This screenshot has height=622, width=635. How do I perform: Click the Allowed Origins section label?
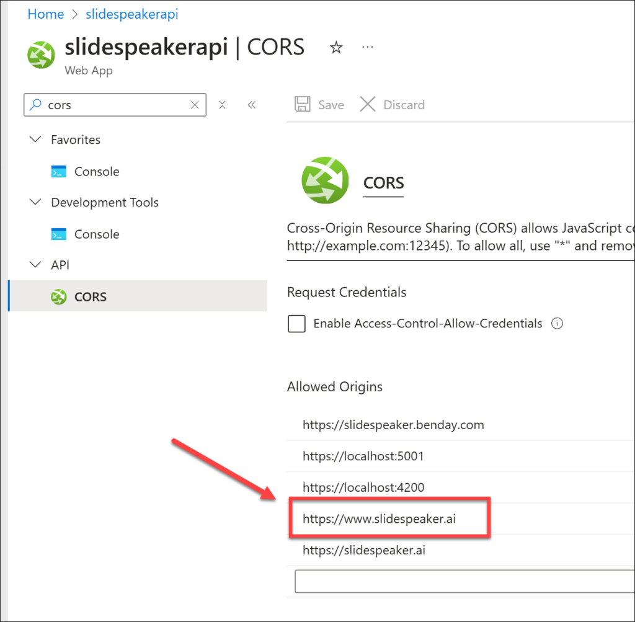335,387
